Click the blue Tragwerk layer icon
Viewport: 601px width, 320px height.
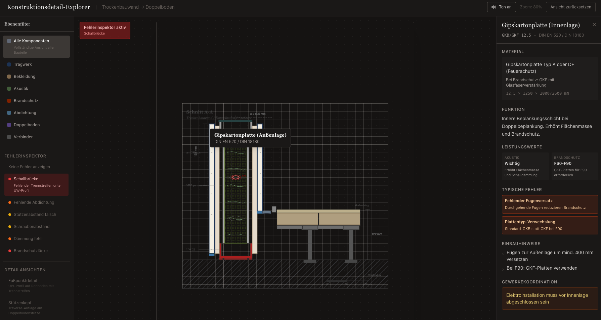[9, 64]
